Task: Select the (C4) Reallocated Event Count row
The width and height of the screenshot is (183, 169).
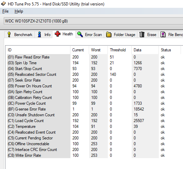Action: point(94,132)
